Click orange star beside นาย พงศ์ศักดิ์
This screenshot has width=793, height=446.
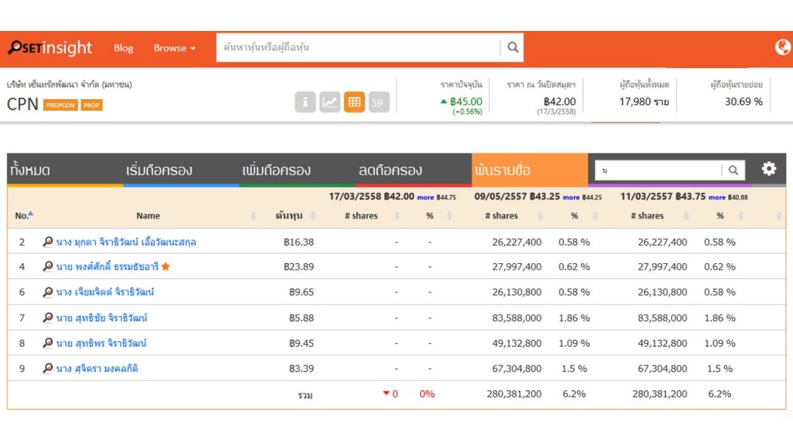tap(166, 266)
